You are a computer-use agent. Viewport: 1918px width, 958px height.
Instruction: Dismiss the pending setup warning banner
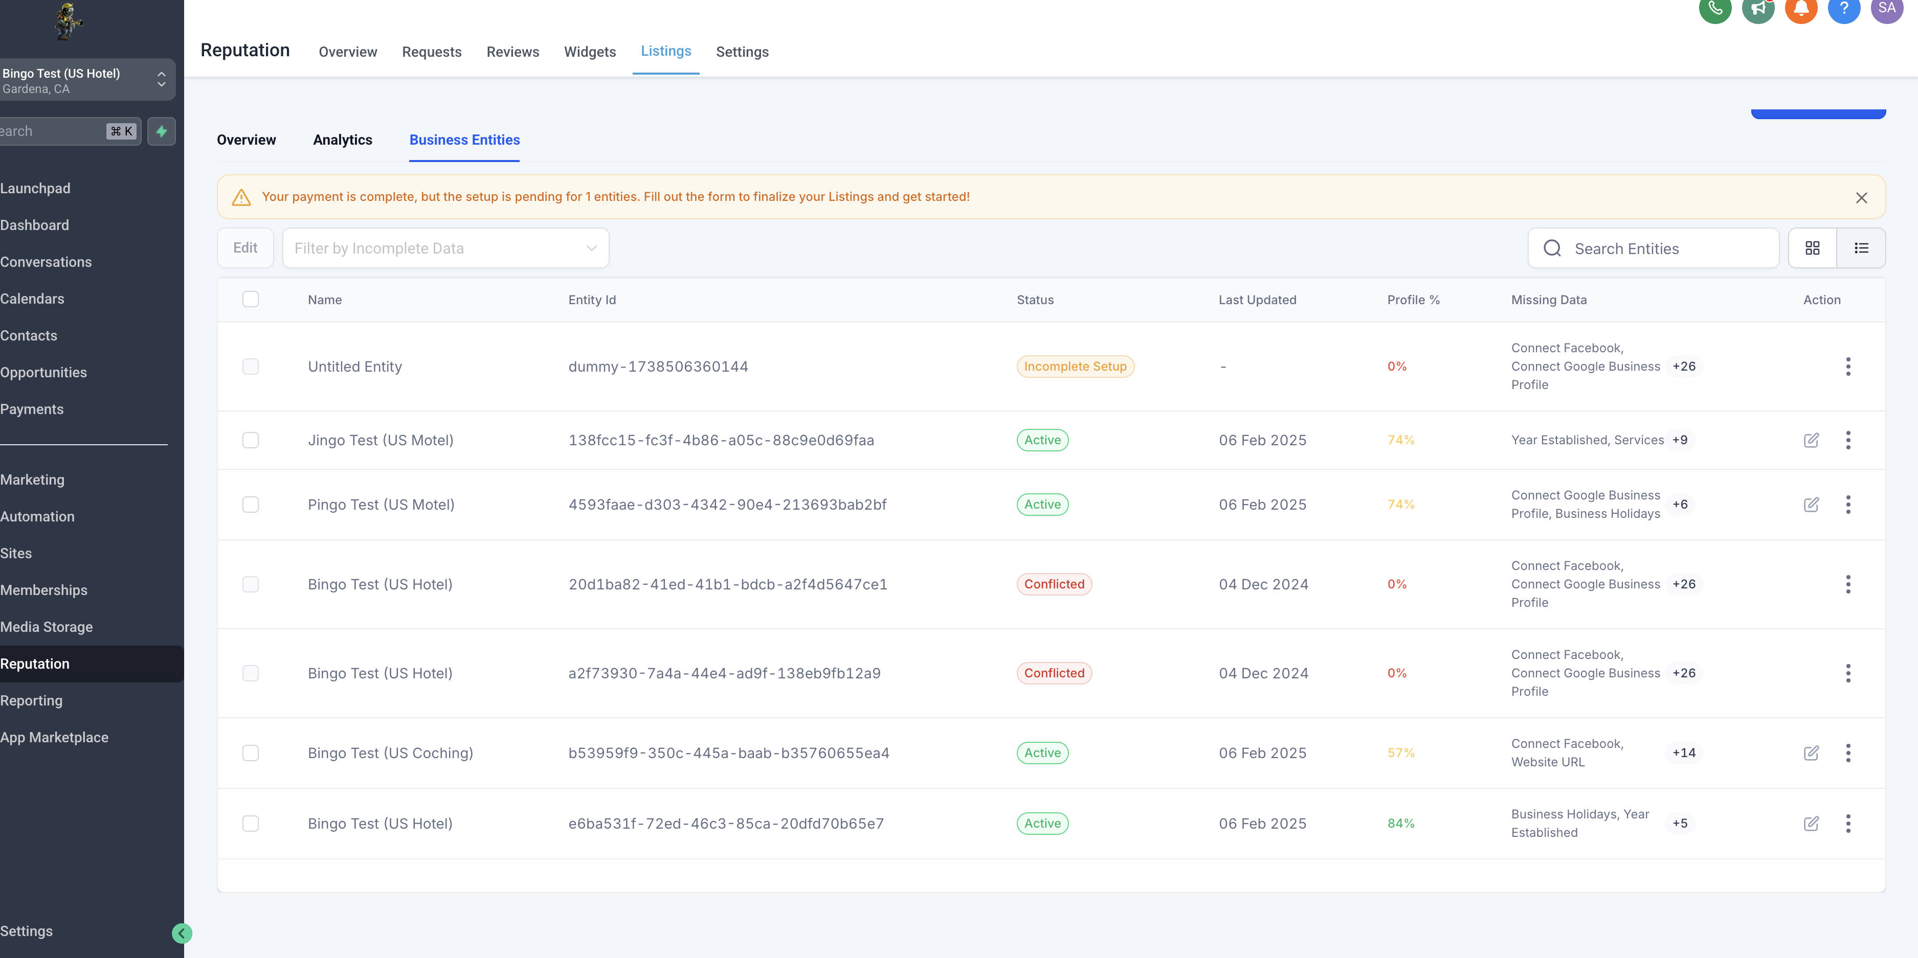tap(1861, 197)
